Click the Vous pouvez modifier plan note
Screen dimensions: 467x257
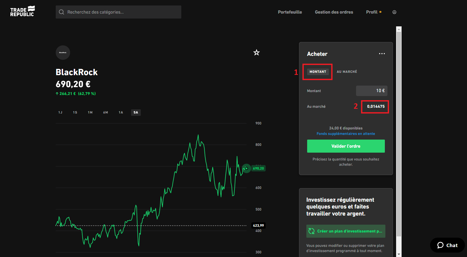click(345, 248)
